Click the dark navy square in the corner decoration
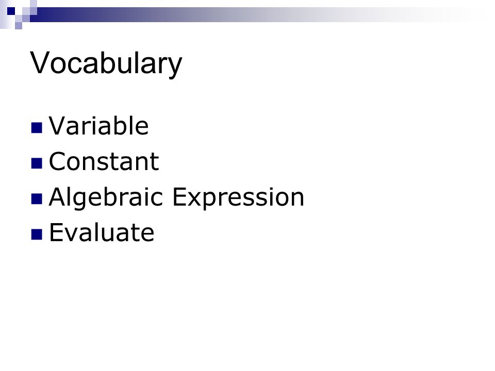 click(x=11, y=11)
